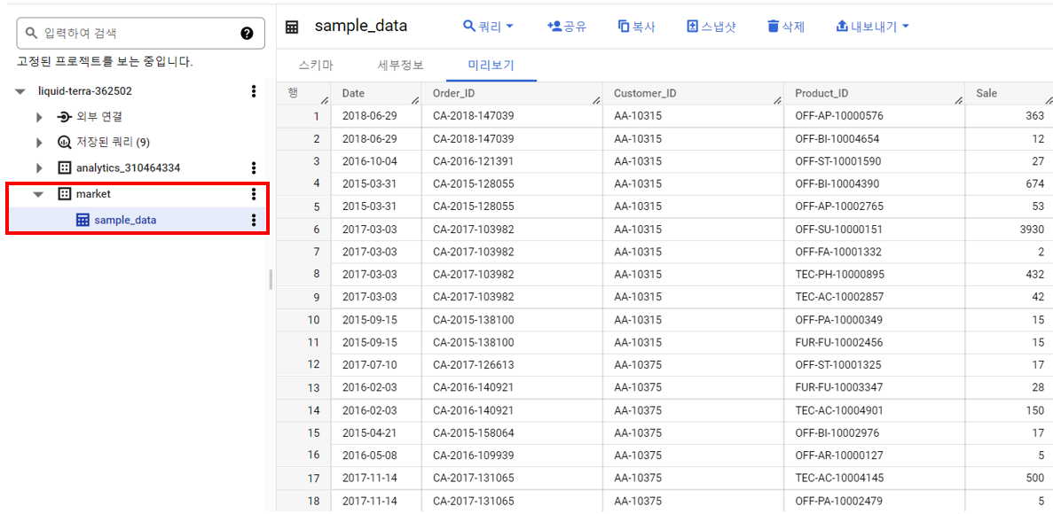
Task: Click the external connections icon
Action: [x=64, y=117]
